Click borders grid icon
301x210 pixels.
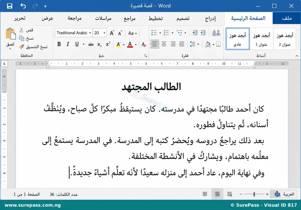tap(218, 44)
